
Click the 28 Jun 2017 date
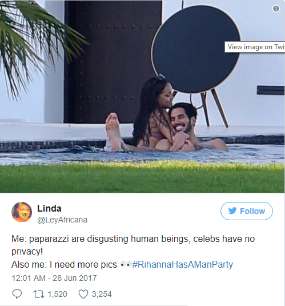point(75,278)
